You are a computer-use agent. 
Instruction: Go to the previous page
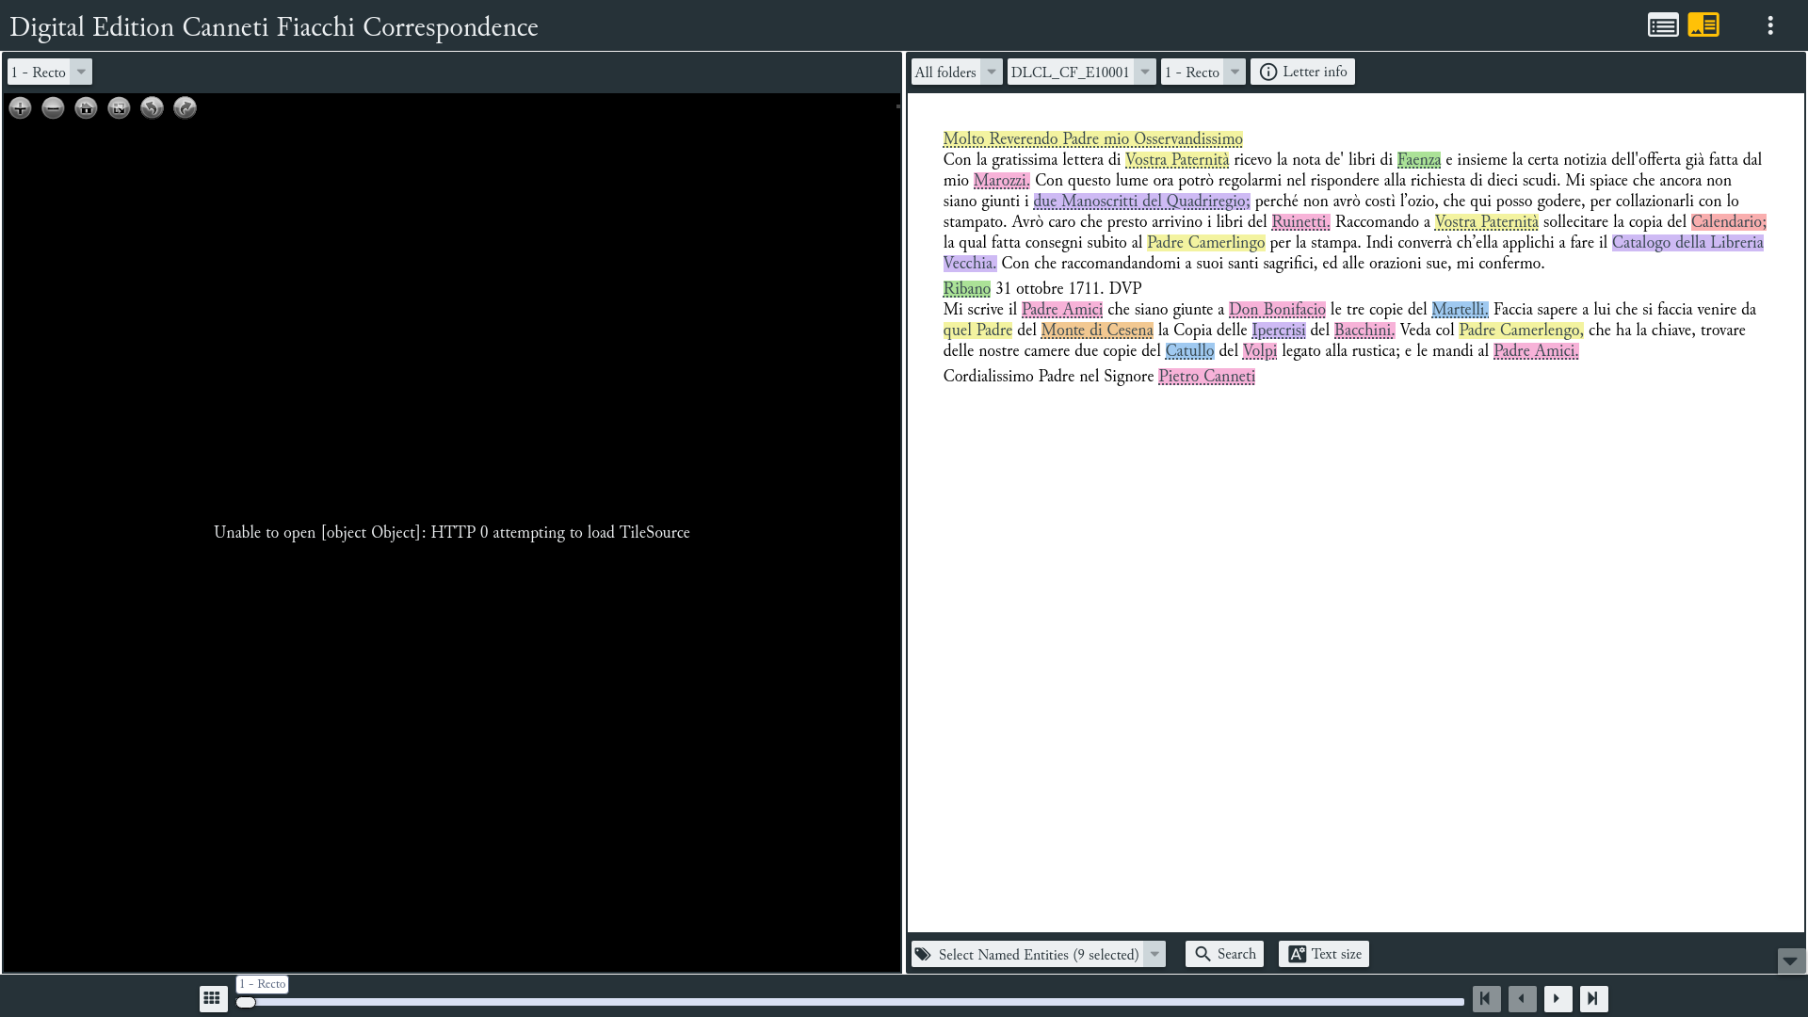1523,998
